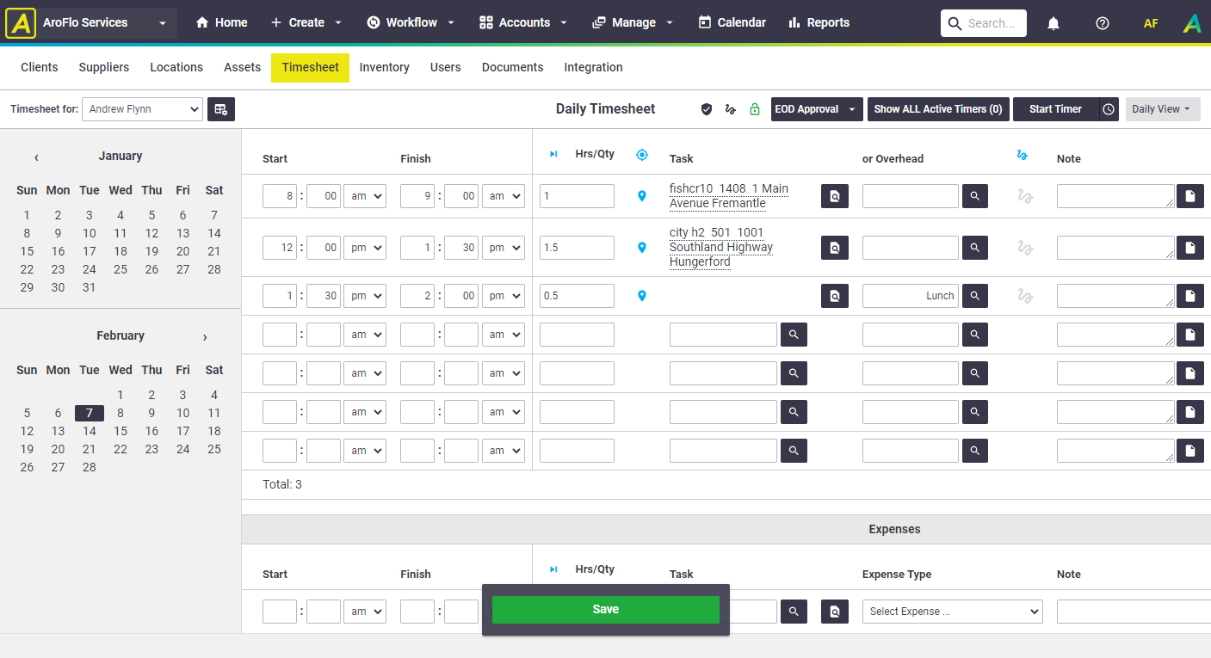The width and height of the screenshot is (1211, 658).
Task: Open the fishcr10 1408 task link
Action: [729, 196]
